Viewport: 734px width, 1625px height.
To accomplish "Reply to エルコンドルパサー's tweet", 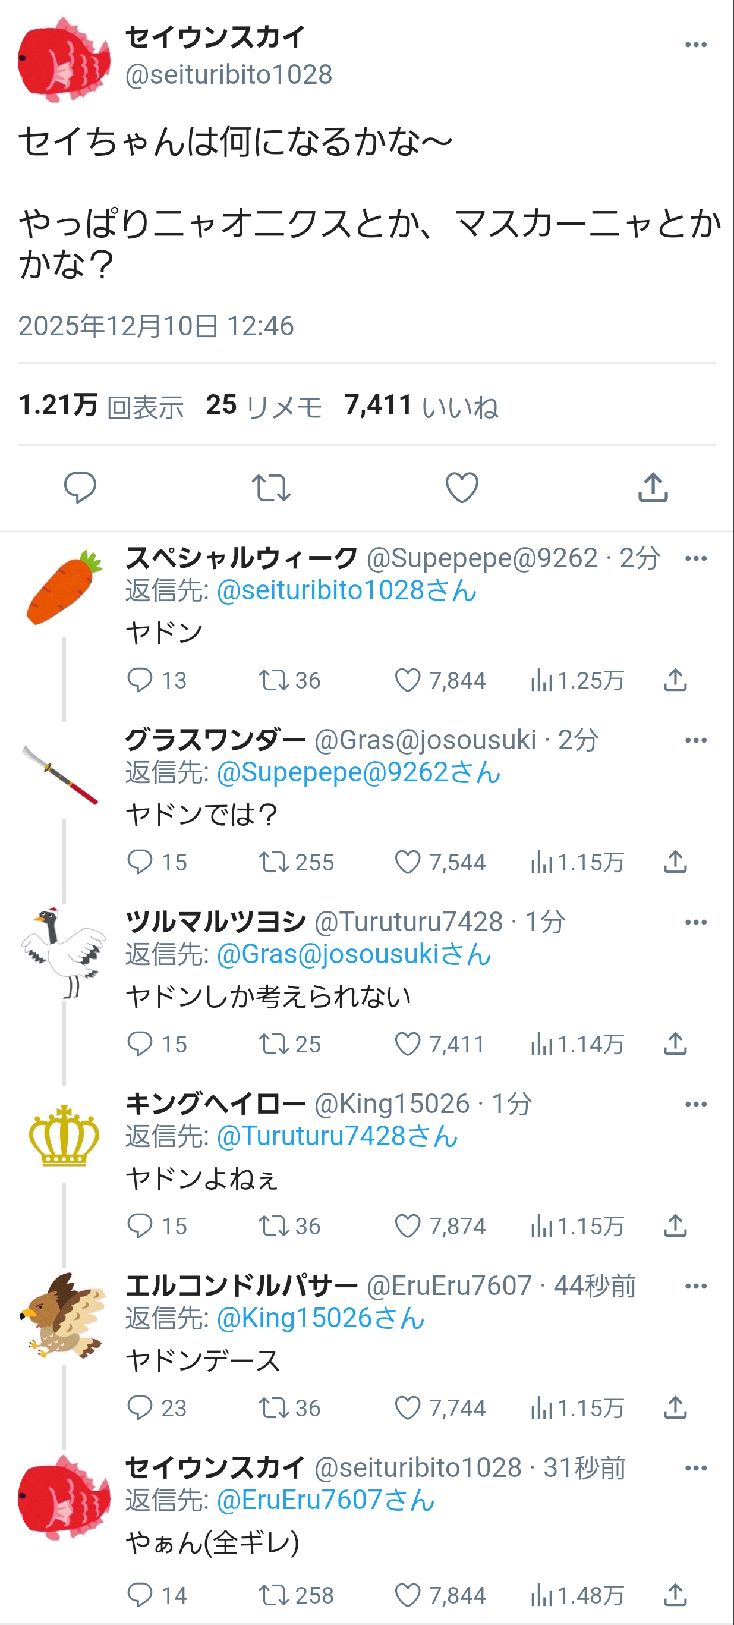I will (139, 1407).
